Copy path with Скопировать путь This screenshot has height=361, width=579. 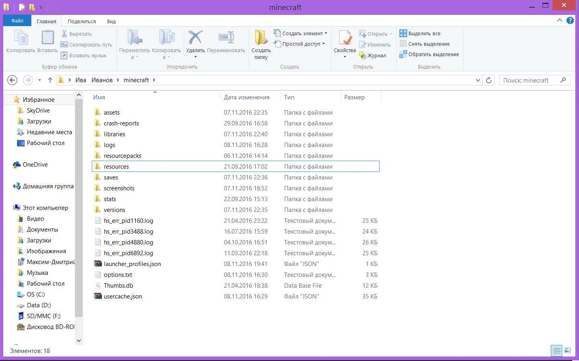86,44
